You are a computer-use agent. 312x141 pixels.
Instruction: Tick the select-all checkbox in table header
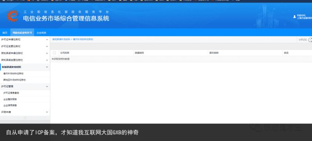pyautogui.click(x=54, y=53)
